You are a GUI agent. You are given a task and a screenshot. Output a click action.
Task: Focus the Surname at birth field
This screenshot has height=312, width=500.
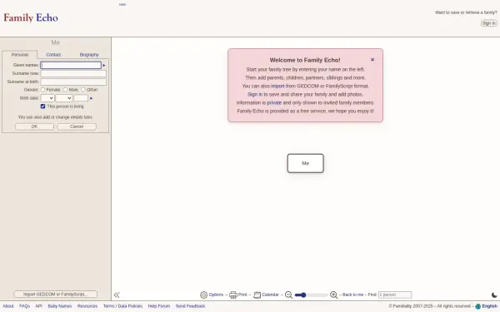tap(73, 82)
